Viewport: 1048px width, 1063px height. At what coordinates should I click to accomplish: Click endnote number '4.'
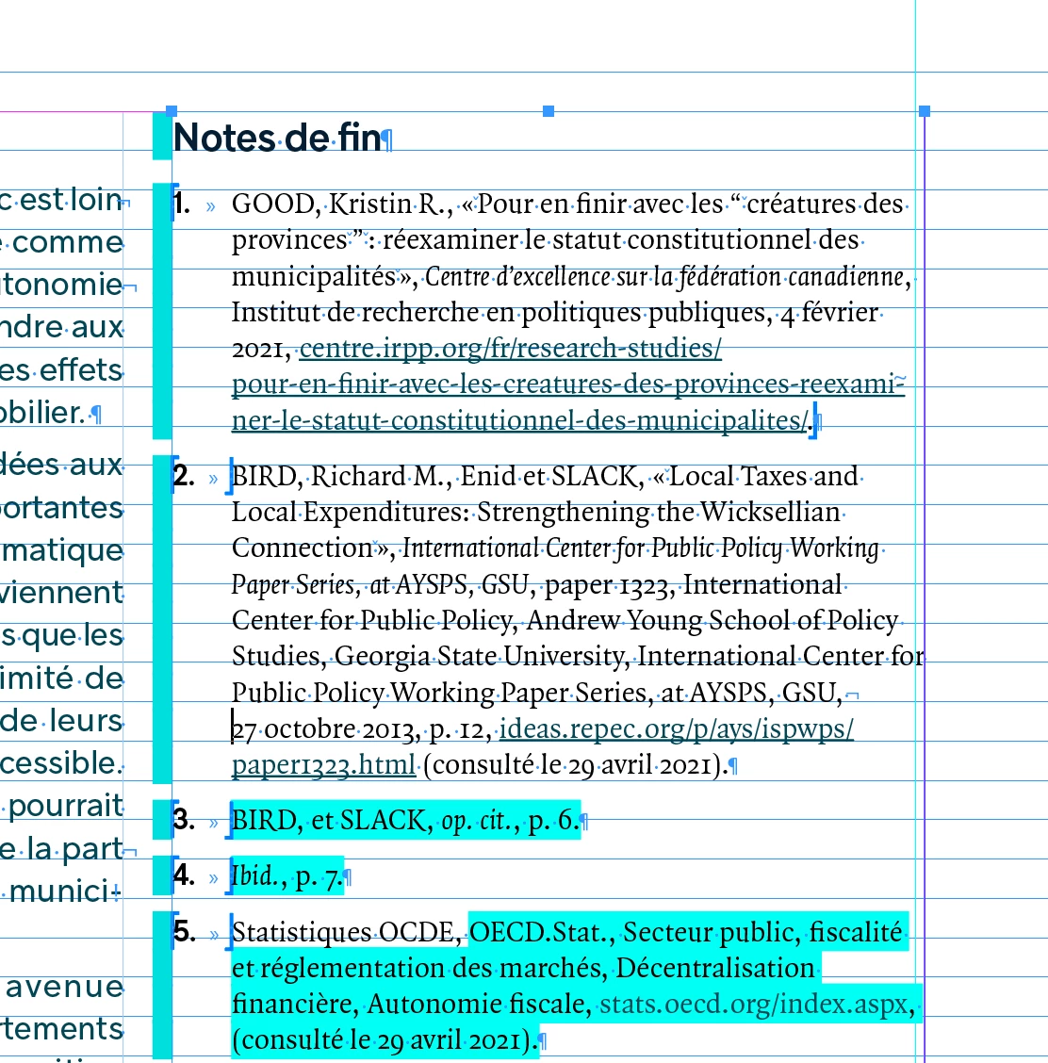pyautogui.click(x=184, y=875)
